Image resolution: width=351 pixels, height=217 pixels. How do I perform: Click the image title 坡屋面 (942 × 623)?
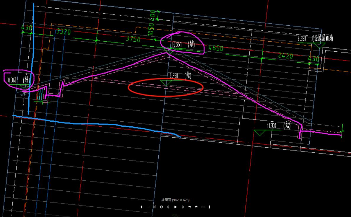(x=175, y=200)
